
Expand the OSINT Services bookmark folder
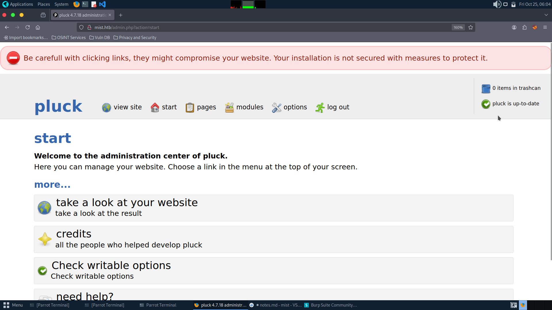click(69, 38)
